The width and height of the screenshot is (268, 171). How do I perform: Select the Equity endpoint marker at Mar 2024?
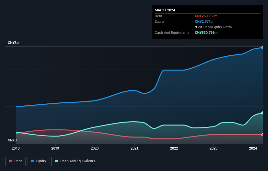coord(262,48)
